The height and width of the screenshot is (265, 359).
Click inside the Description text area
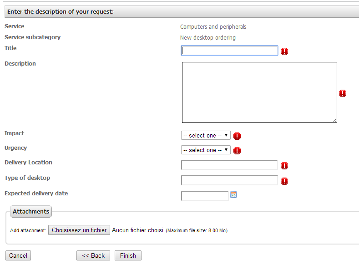pos(259,92)
